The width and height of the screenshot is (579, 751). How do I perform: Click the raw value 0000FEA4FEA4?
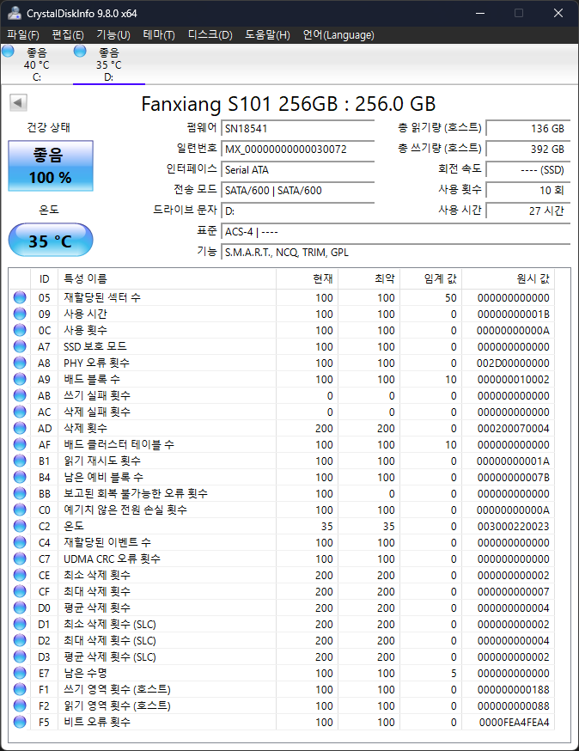514,723
